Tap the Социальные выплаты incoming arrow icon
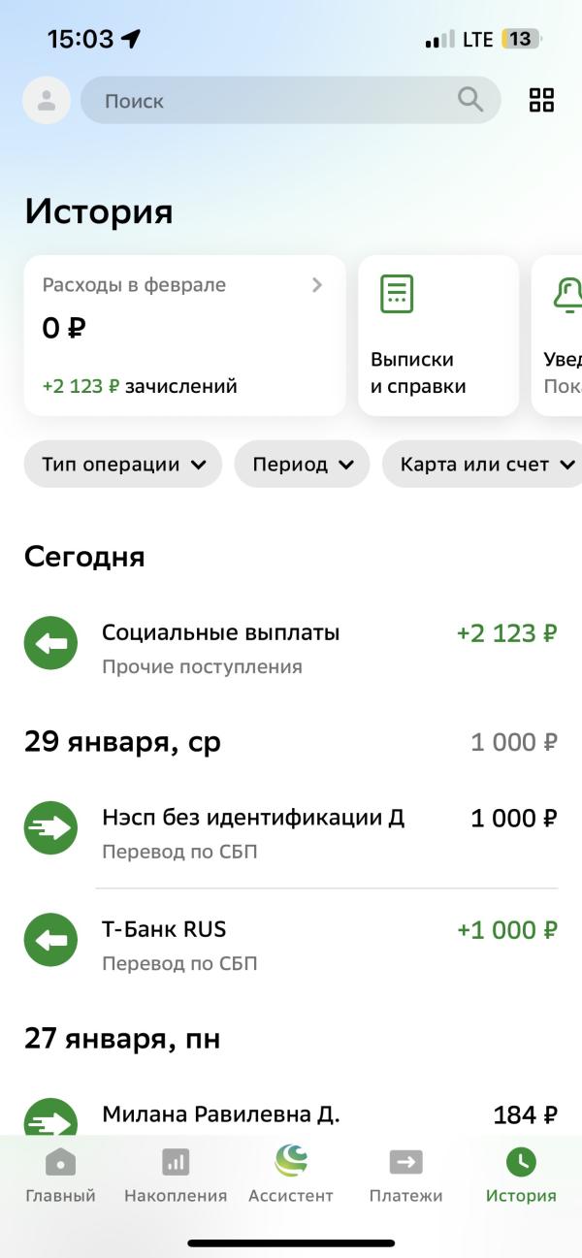Viewport: 582px width, 1258px height. click(x=50, y=643)
